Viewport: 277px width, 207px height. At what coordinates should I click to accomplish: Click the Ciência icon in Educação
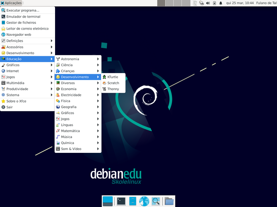(58, 65)
